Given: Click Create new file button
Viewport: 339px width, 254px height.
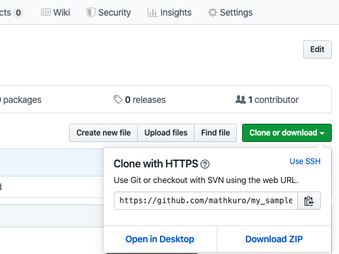Looking at the screenshot, I should (103, 133).
